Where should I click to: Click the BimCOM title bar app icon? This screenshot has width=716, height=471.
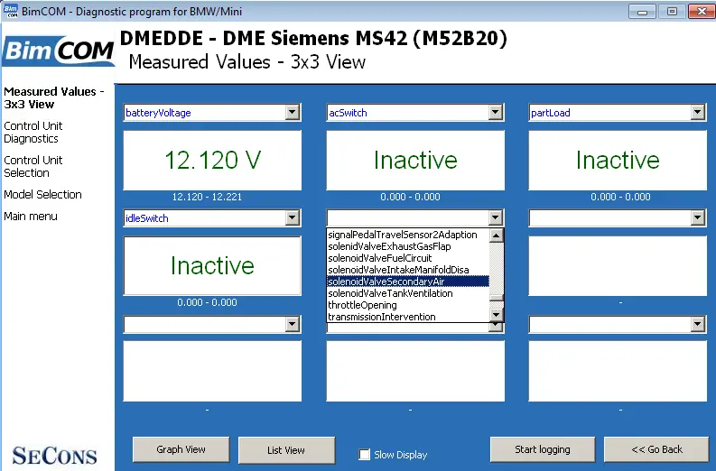(11, 11)
